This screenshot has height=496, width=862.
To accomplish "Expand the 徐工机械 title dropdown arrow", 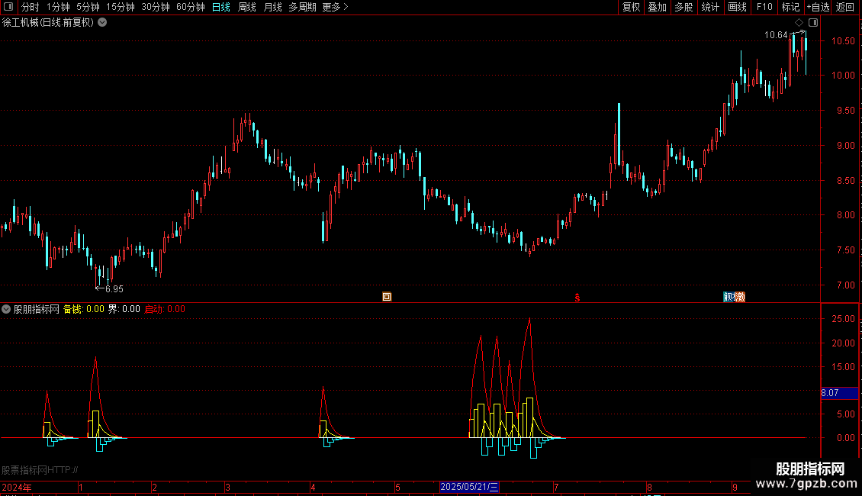I will 102,23.
